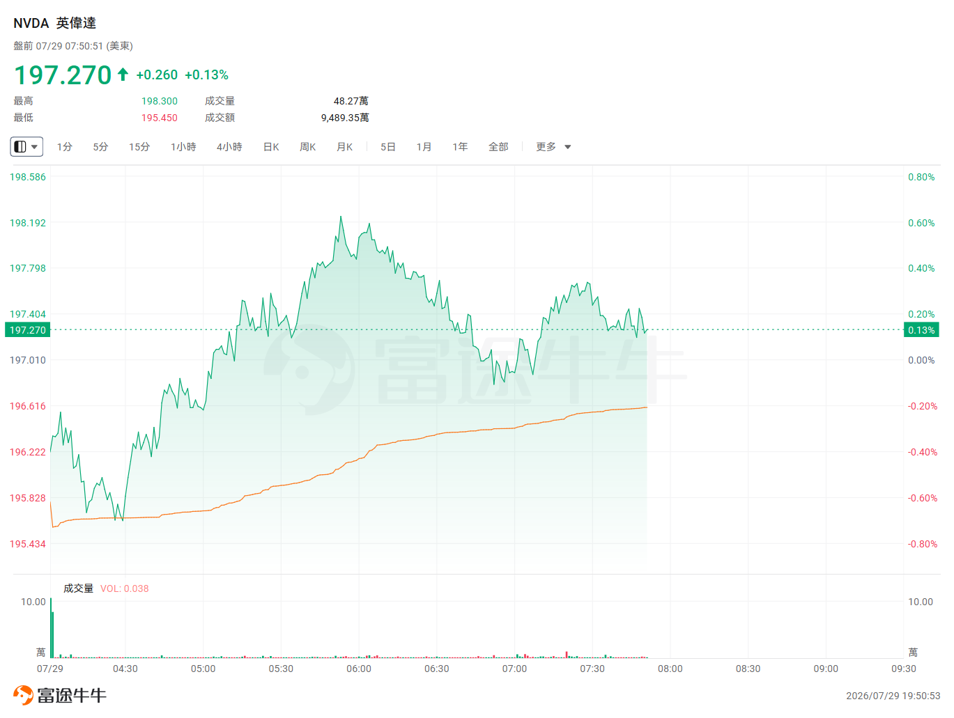Click the 197.270 current price tag on left axis
Image resolution: width=954 pixels, height=718 pixels.
(28, 330)
